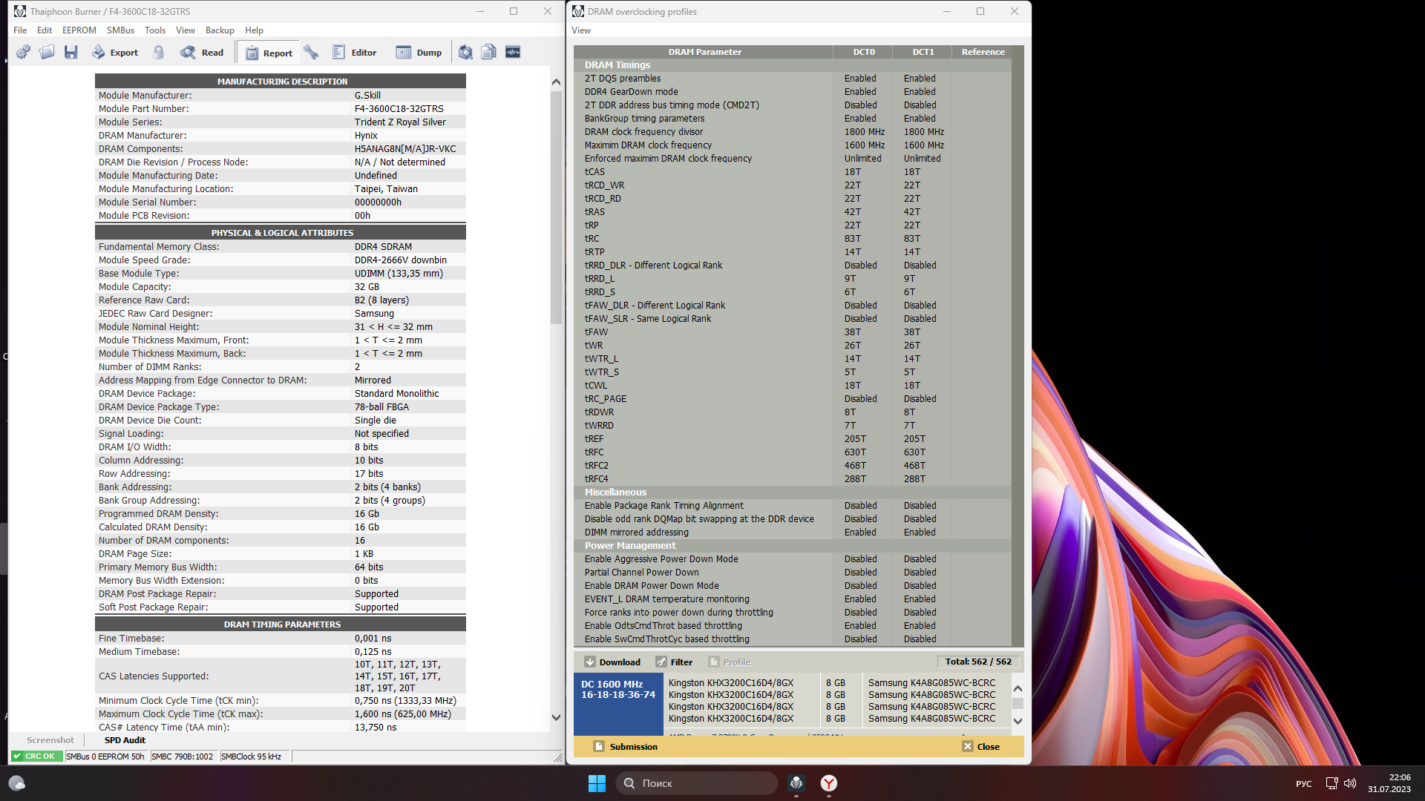Image resolution: width=1425 pixels, height=801 pixels.
Task: Open the Windows Start menu
Action: (597, 783)
